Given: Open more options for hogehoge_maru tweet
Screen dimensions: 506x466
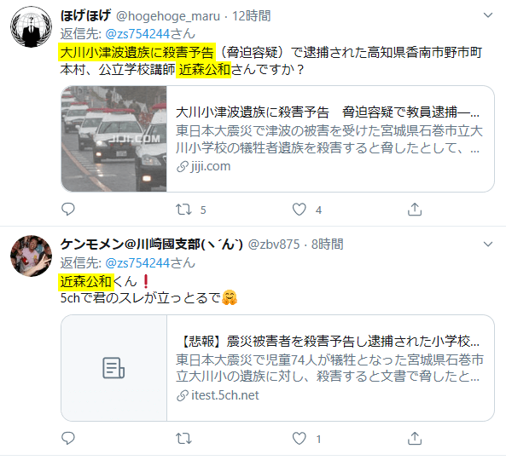Looking at the screenshot, I should point(488,15).
